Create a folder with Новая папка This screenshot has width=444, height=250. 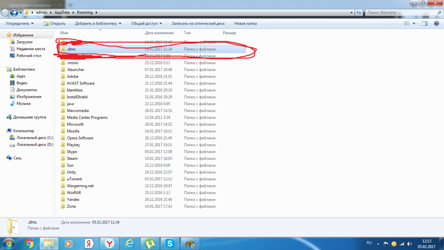(x=246, y=24)
